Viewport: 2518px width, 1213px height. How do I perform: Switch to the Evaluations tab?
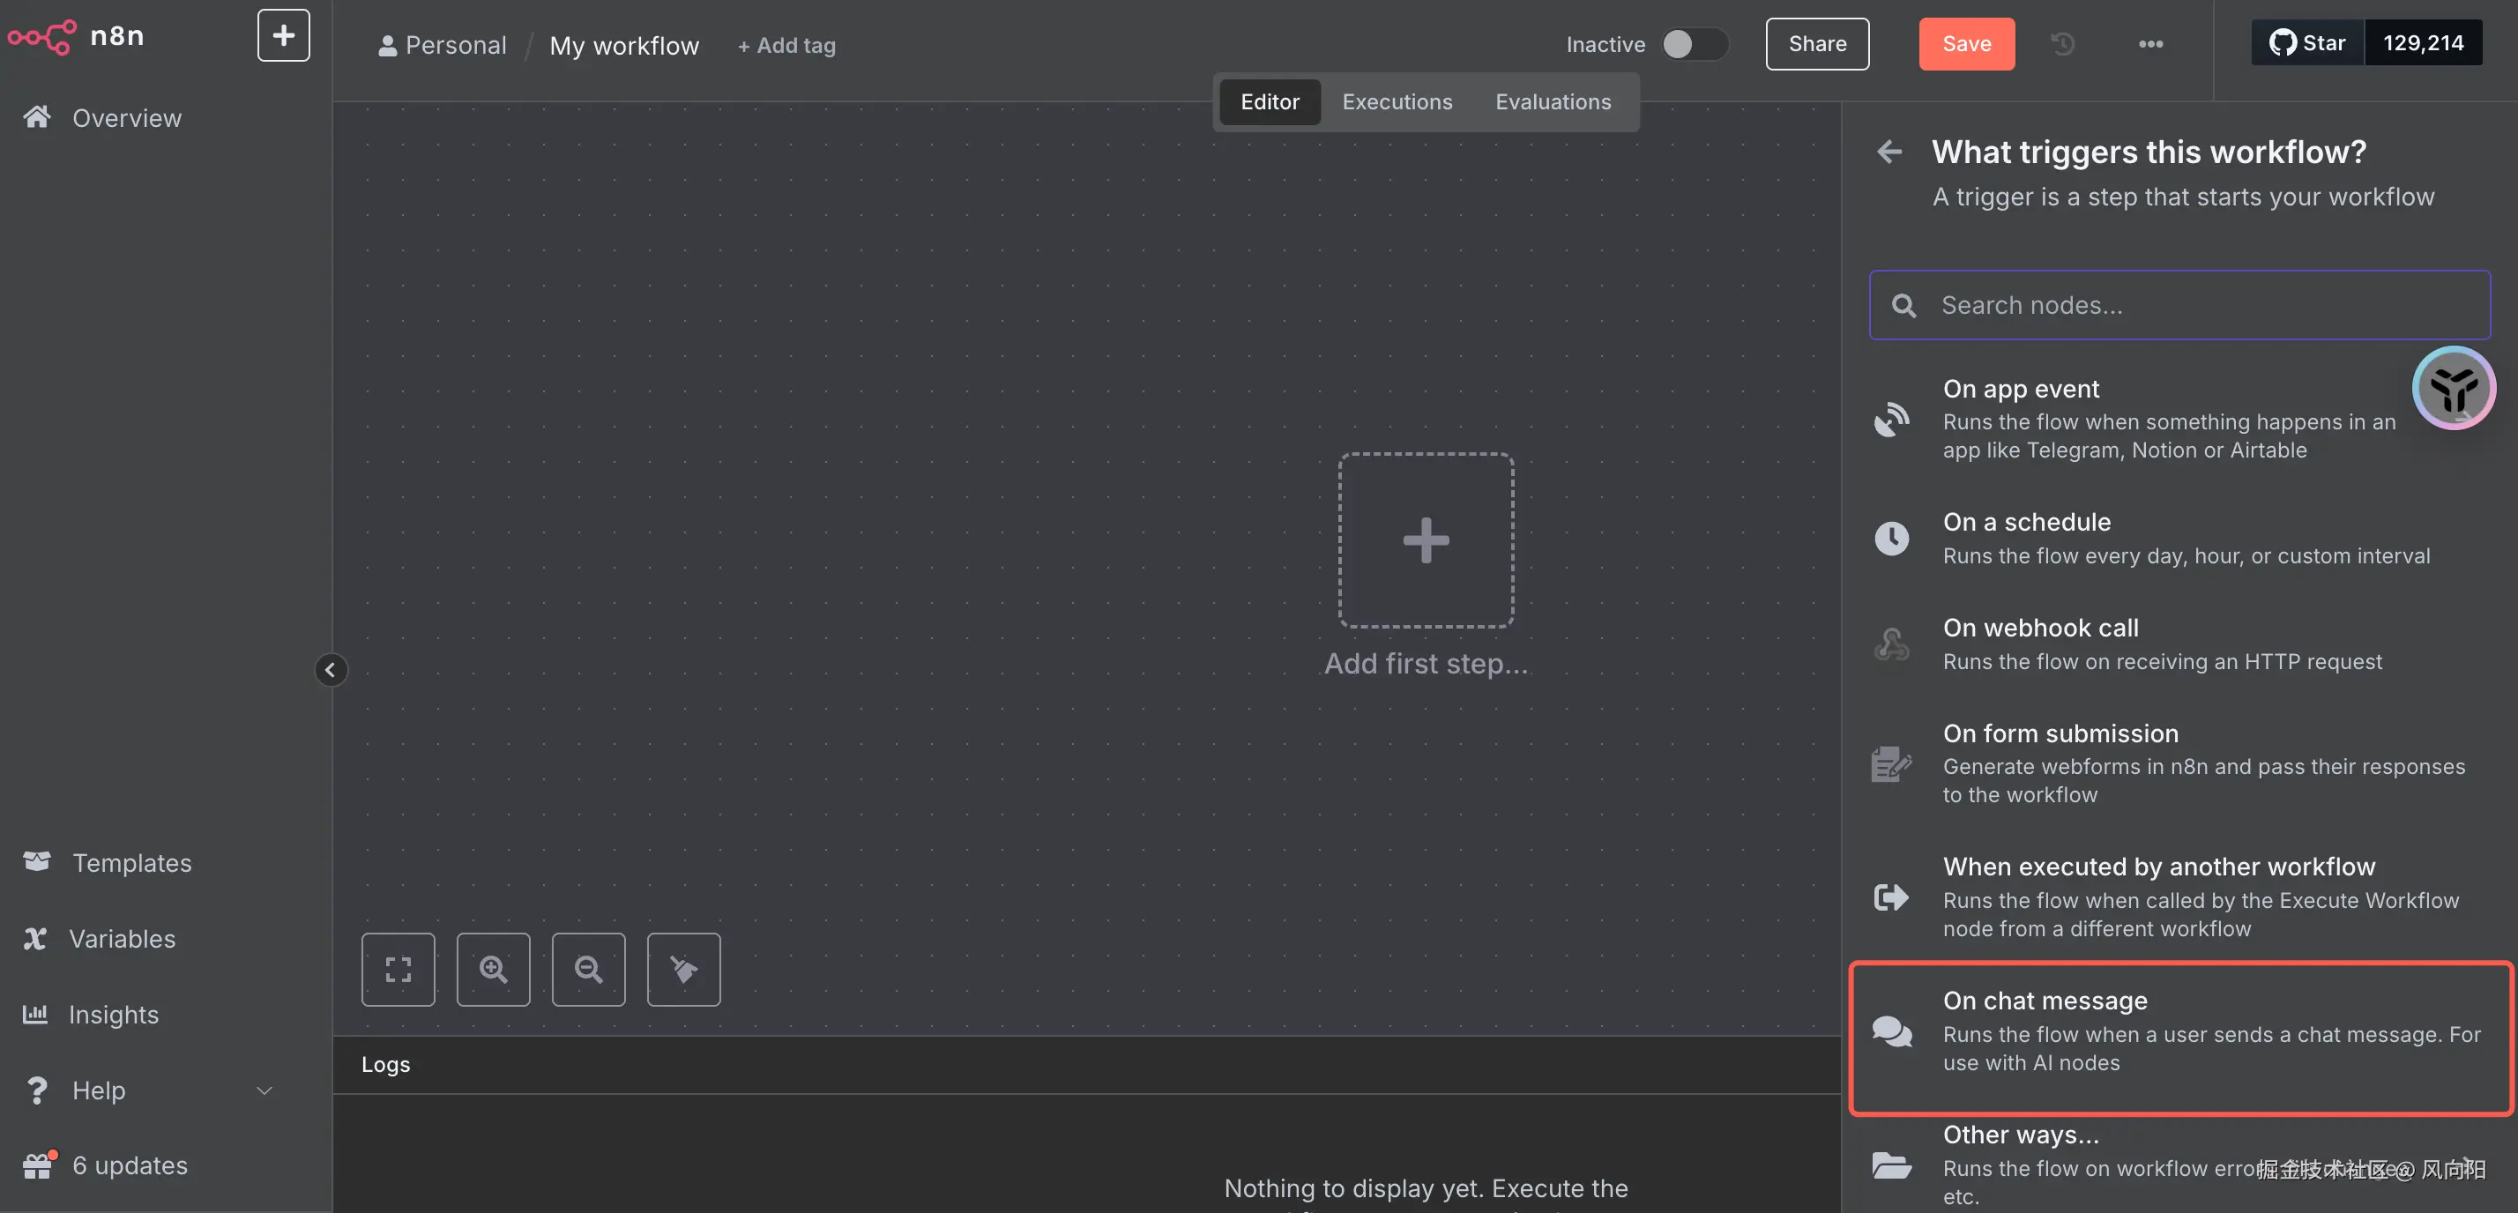click(x=1553, y=101)
